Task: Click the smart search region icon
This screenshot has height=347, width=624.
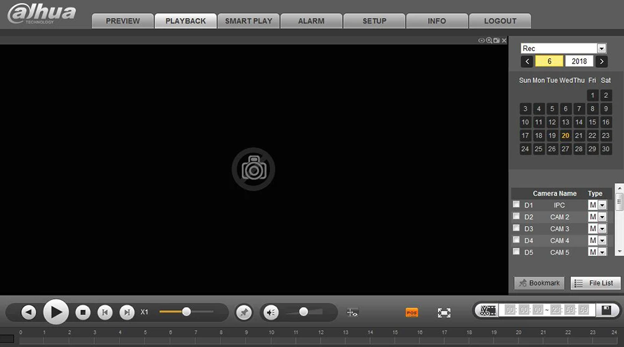Action: coord(352,313)
